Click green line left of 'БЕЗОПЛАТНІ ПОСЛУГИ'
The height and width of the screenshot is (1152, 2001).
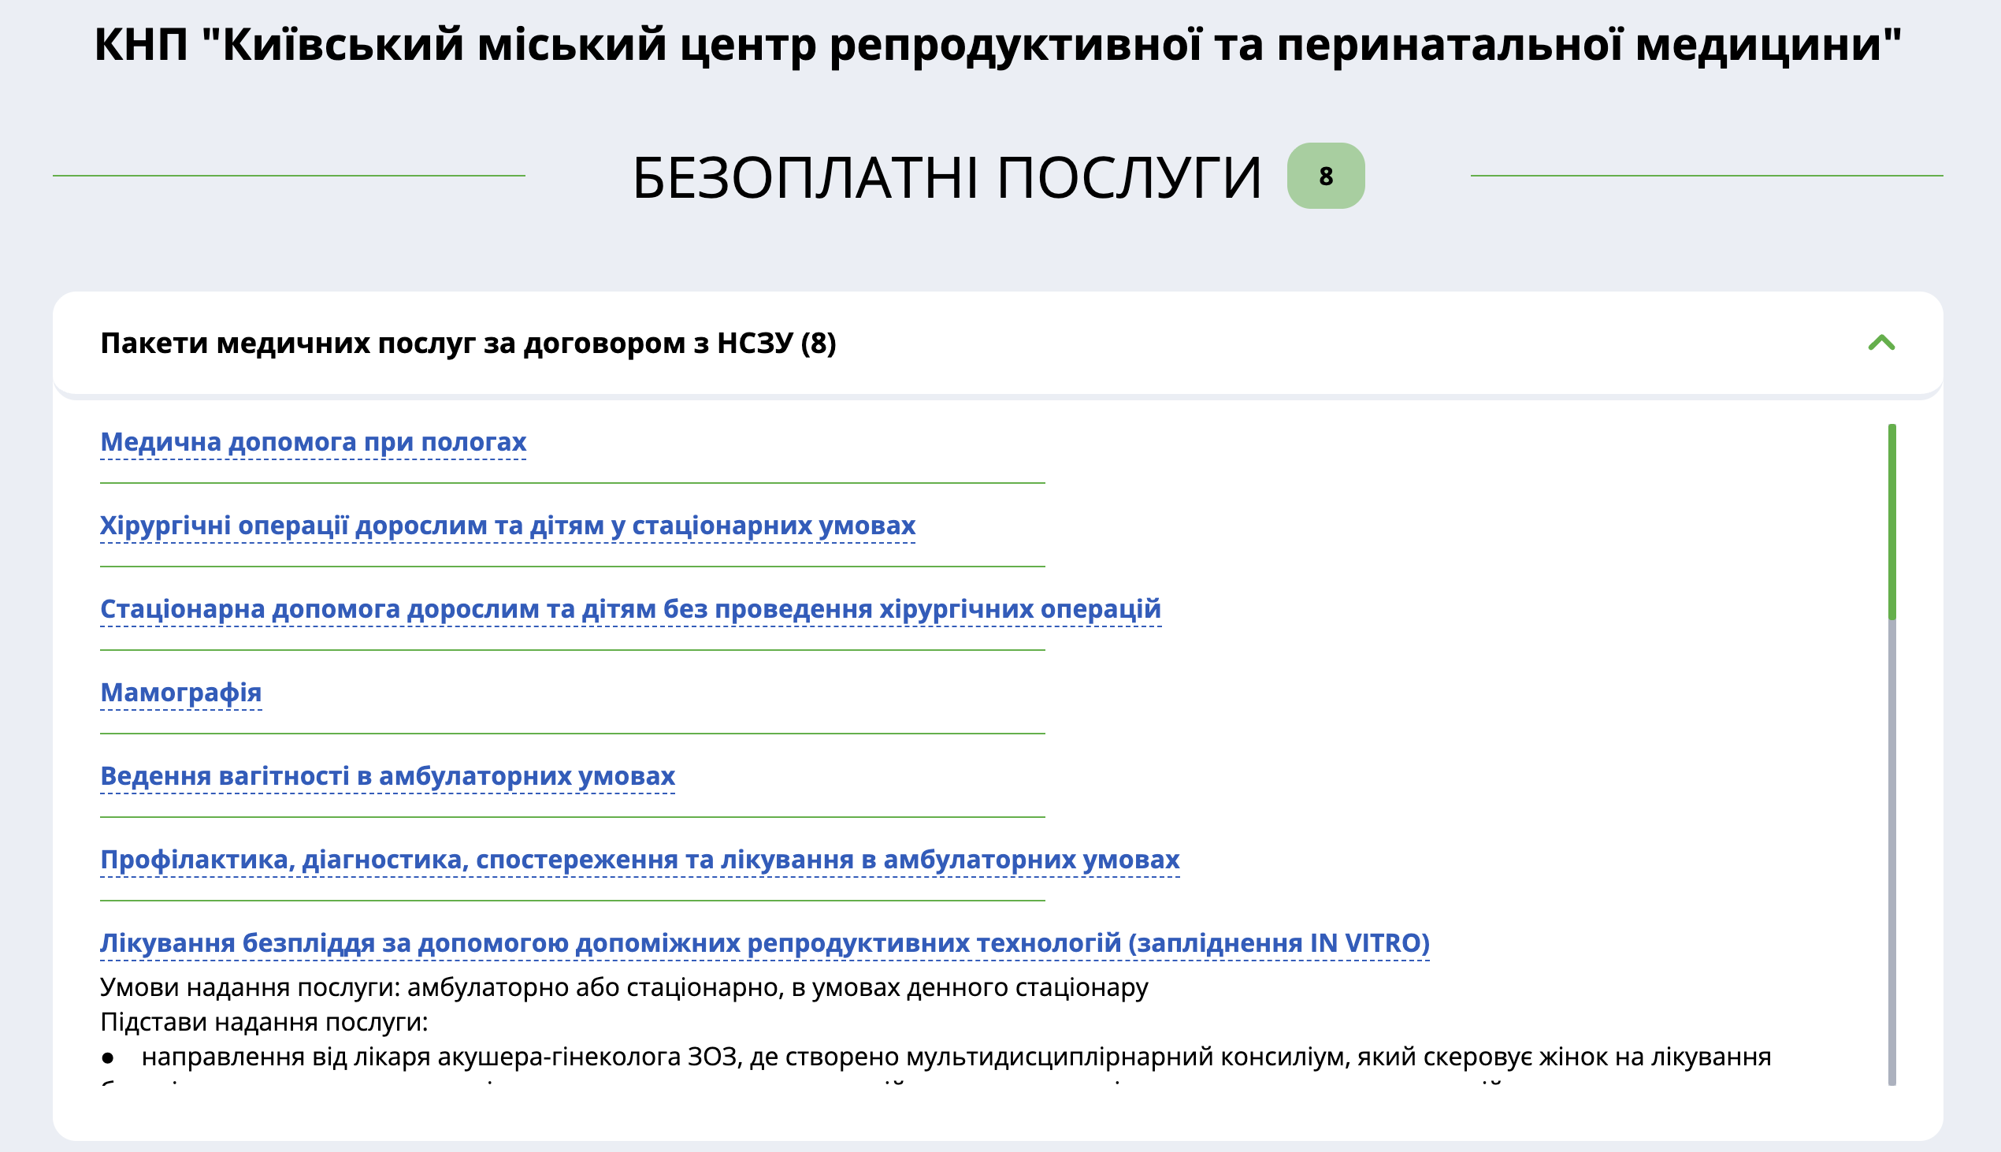[x=288, y=176]
